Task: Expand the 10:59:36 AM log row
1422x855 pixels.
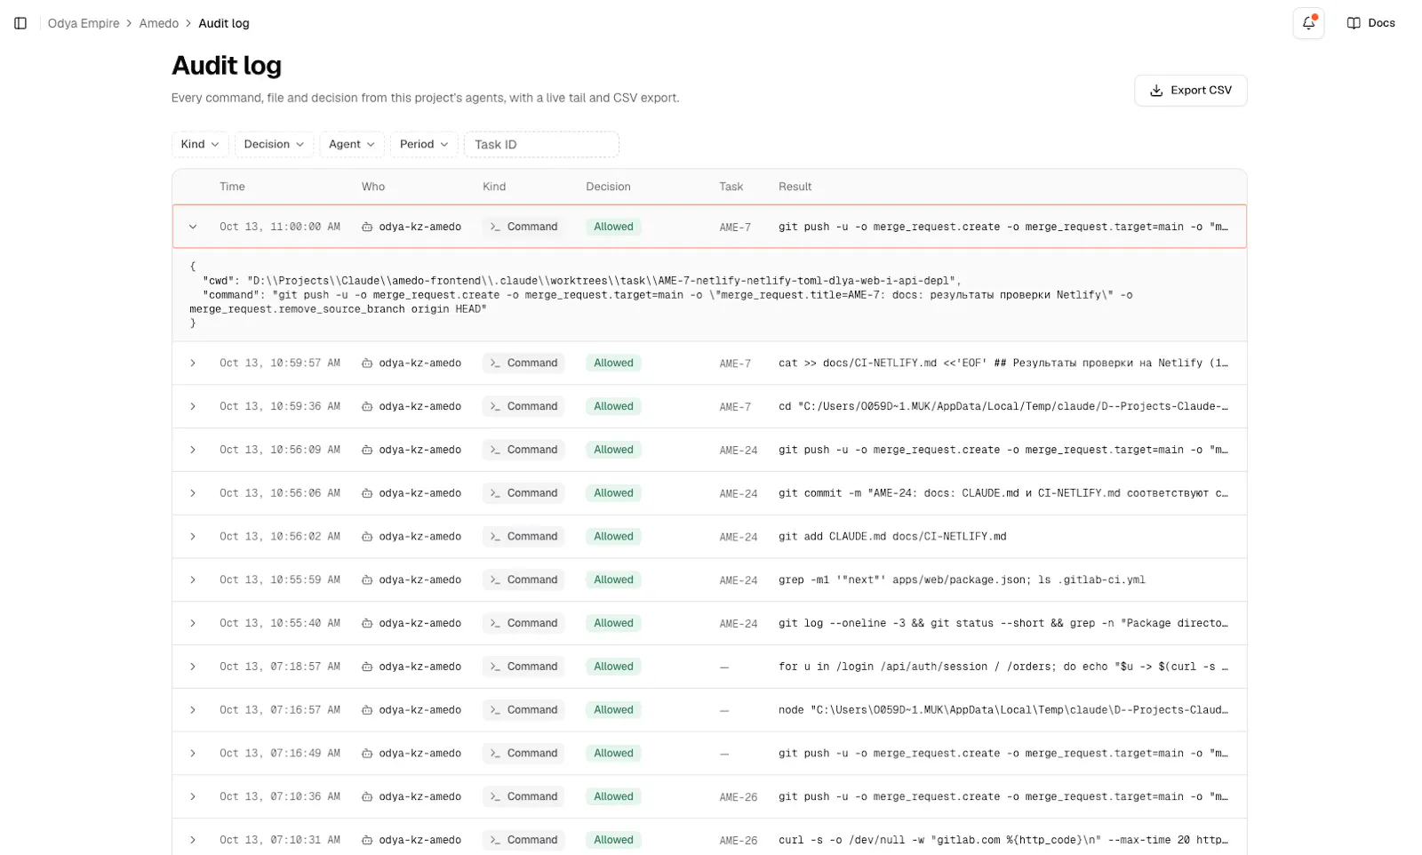Action: [193, 406]
